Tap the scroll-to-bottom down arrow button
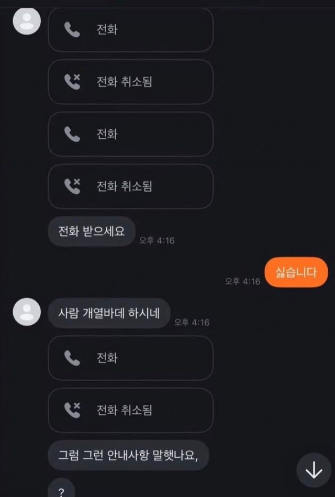335x497 pixels. (314, 470)
